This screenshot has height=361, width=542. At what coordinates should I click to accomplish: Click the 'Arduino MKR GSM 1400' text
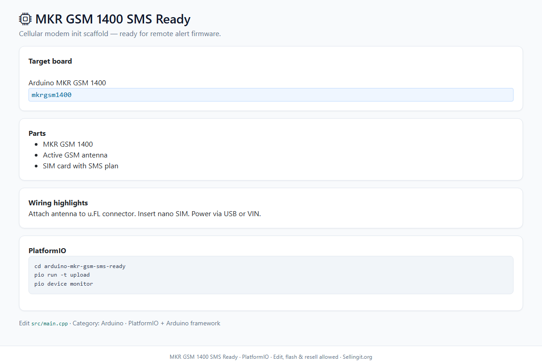pyautogui.click(x=67, y=83)
